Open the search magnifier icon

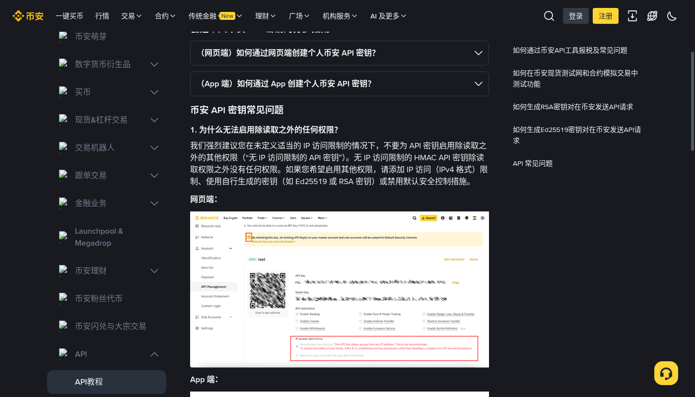click(x=549, y=16)
